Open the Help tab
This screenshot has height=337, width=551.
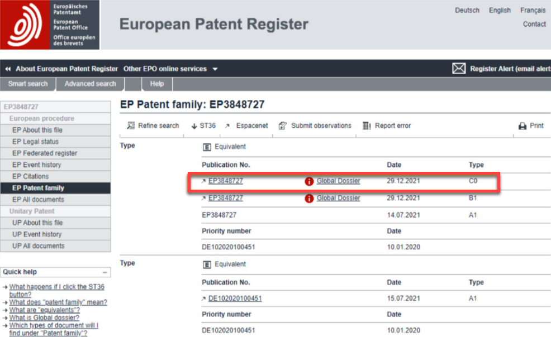[x=156, y=84]
